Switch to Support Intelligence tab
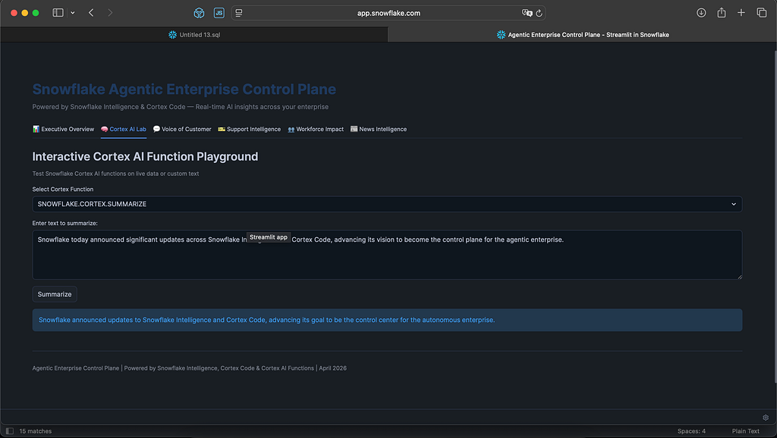 click(x=249, y=129)
